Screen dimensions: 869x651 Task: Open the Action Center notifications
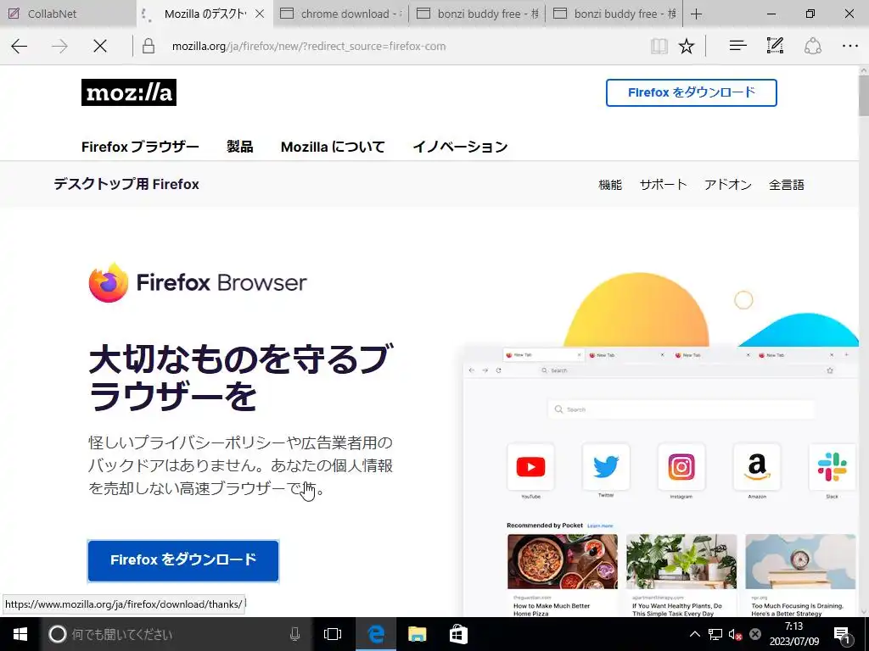click(x=842, y=635)
